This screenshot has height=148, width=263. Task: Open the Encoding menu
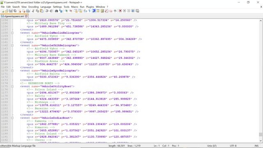[33, 7]
